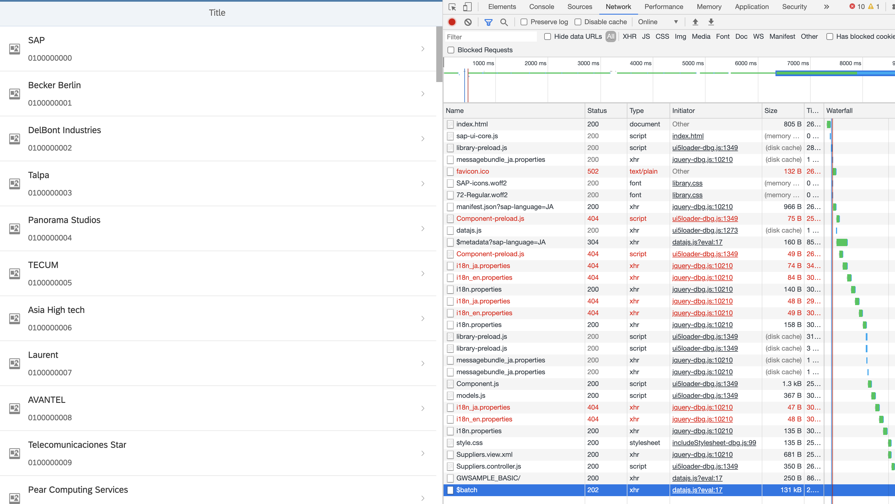Expand the SAP supplier entry
This screenshot has width=895, height=504.
pos(422,49)
